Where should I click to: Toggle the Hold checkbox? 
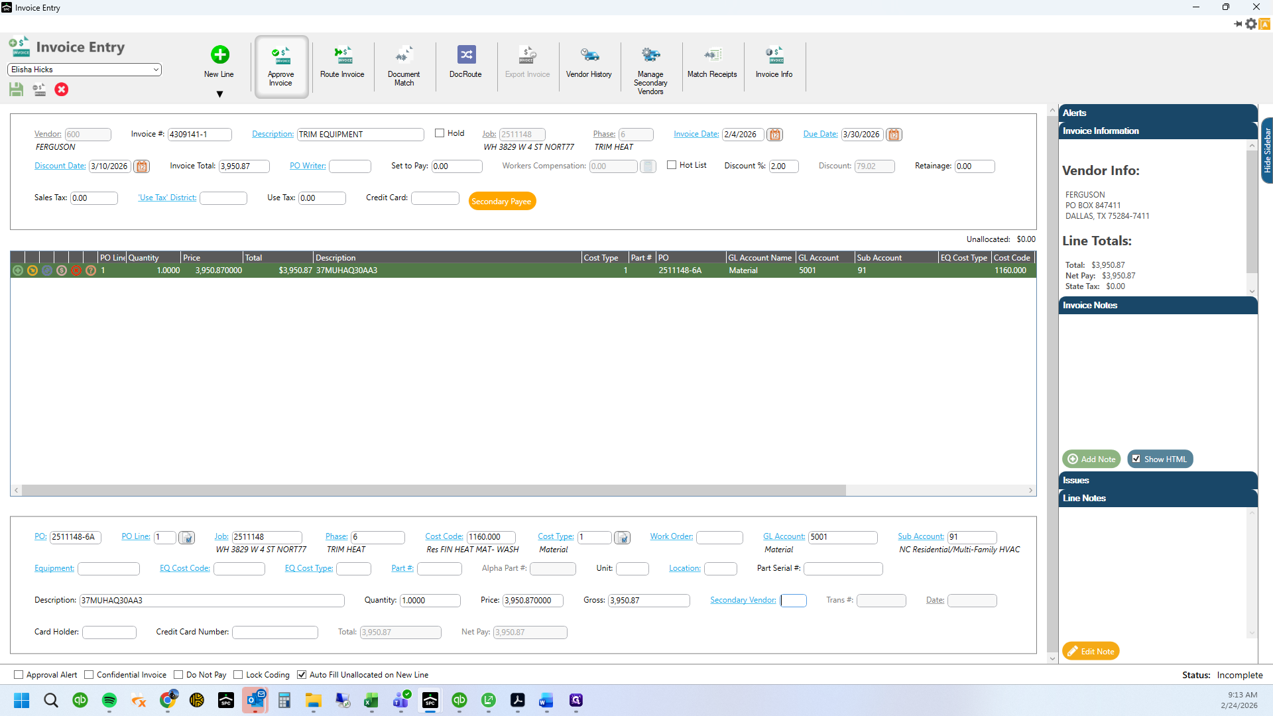(x=439, y=133)
